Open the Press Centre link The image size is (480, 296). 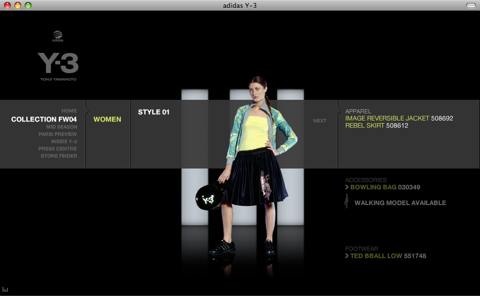pos(58,149)
